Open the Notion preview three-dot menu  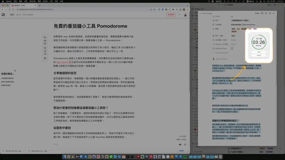point(274,13)
